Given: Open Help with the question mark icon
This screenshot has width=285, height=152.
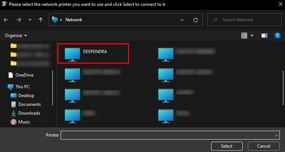Looking at the screenshot, I should [277, 36].
